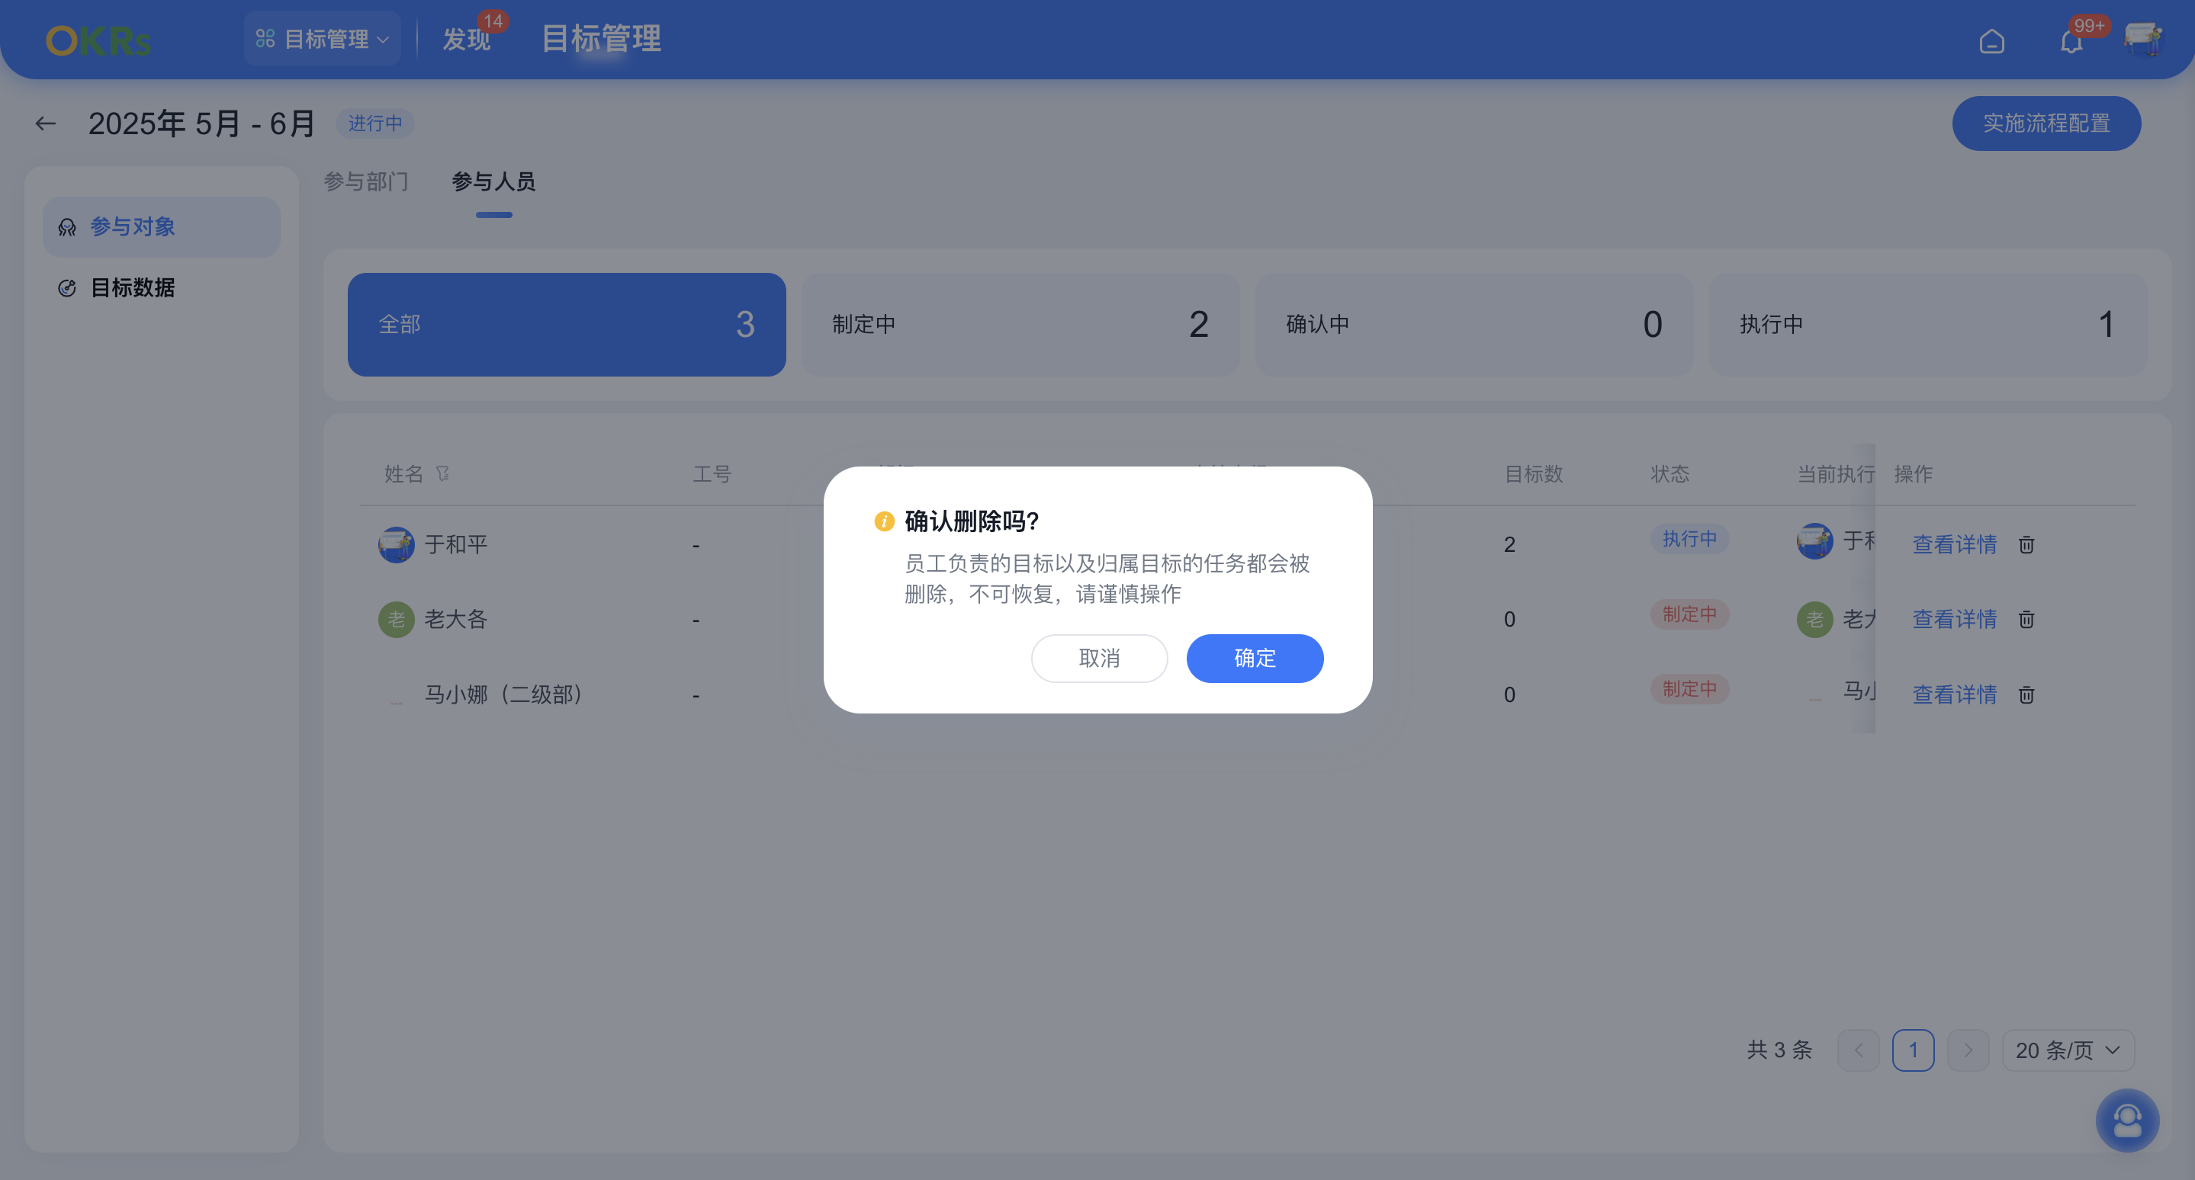
Task: Cancel deletion by clicking 取消
Action: (x=1099, y=658)
